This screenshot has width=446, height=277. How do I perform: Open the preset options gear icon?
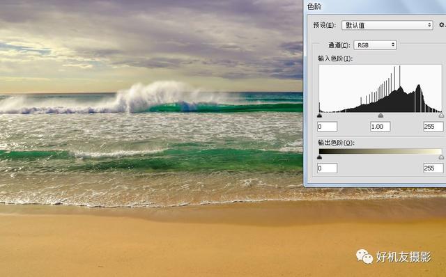tap(442, 25)
